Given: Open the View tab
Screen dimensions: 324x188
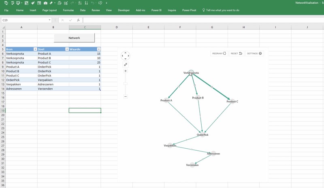Looking at the screenshot, I should (x=109, y=10).
